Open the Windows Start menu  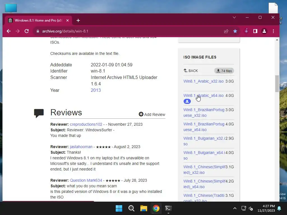(119, 208)
